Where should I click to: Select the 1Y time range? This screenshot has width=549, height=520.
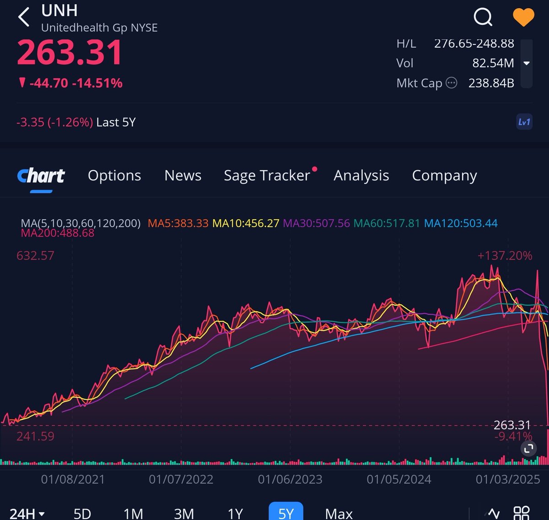[x=235, y=513]
